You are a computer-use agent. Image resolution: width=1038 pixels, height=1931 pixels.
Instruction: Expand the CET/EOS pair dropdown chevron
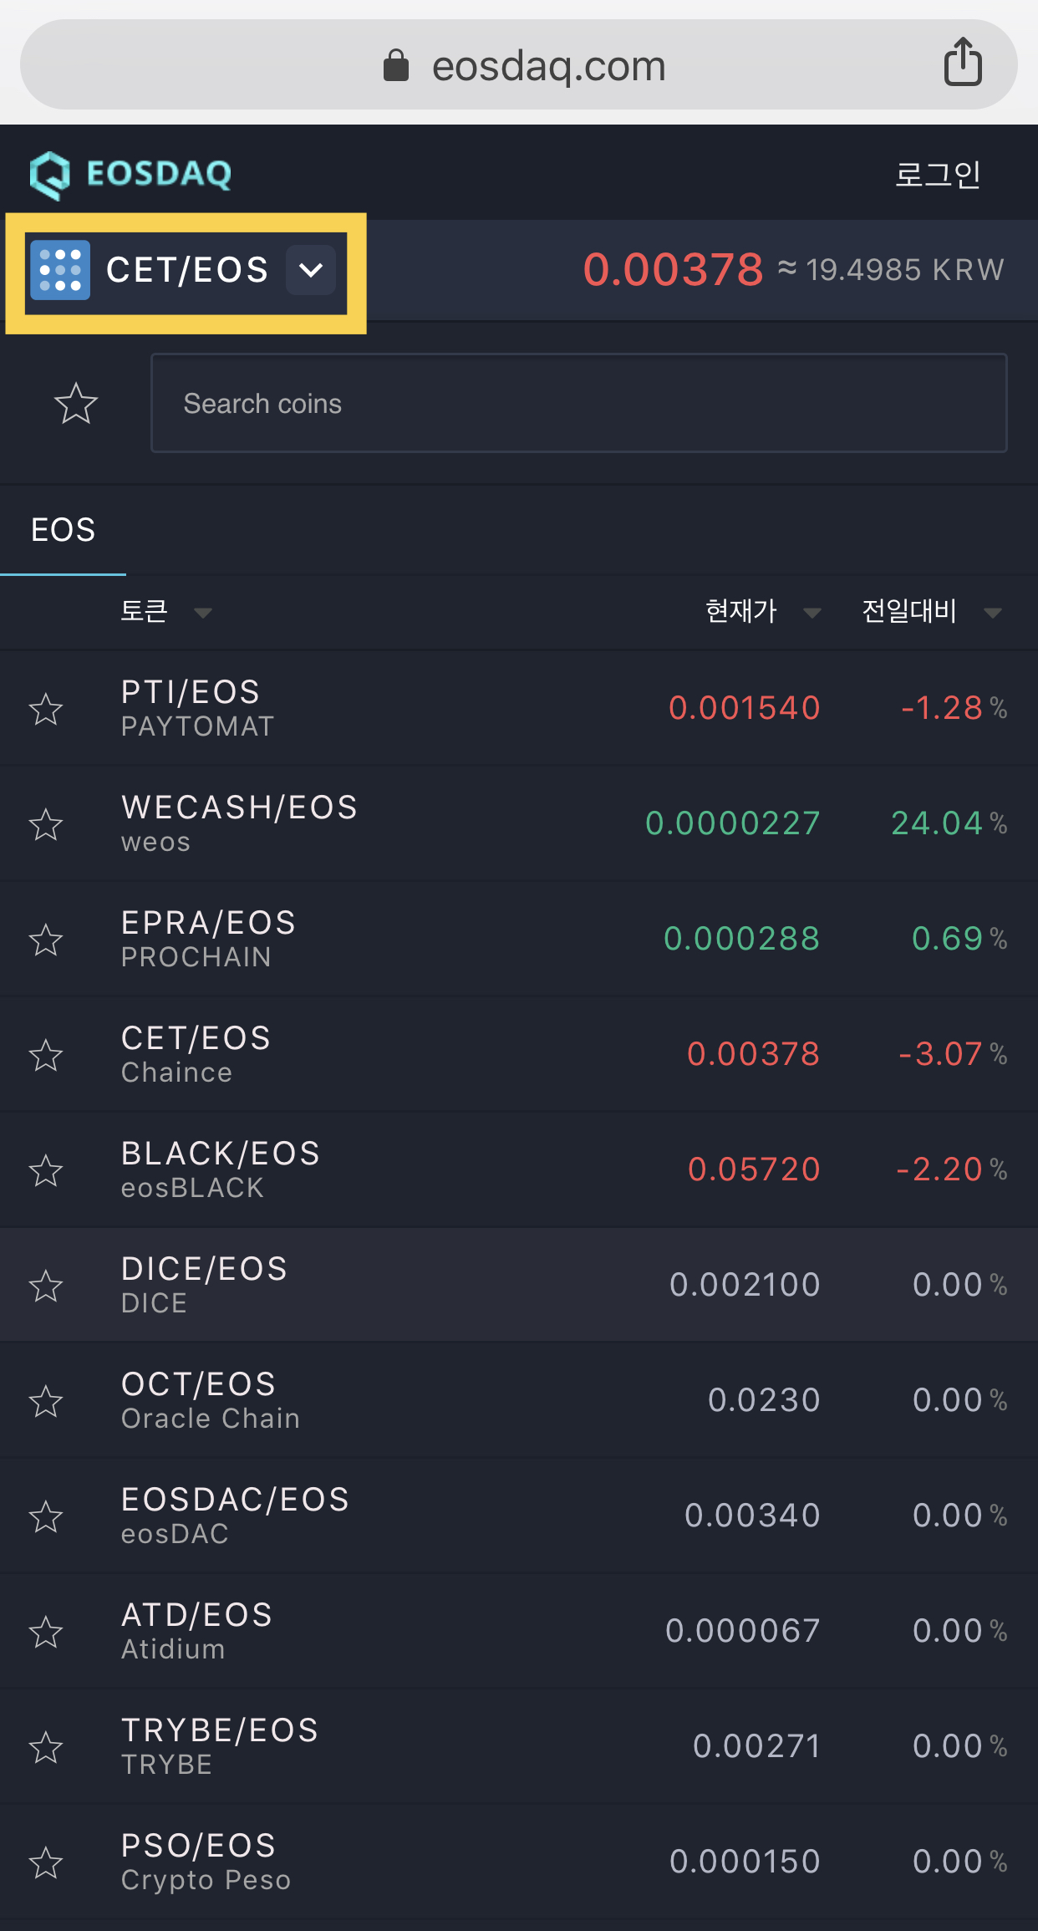click(x=311, y=270)
